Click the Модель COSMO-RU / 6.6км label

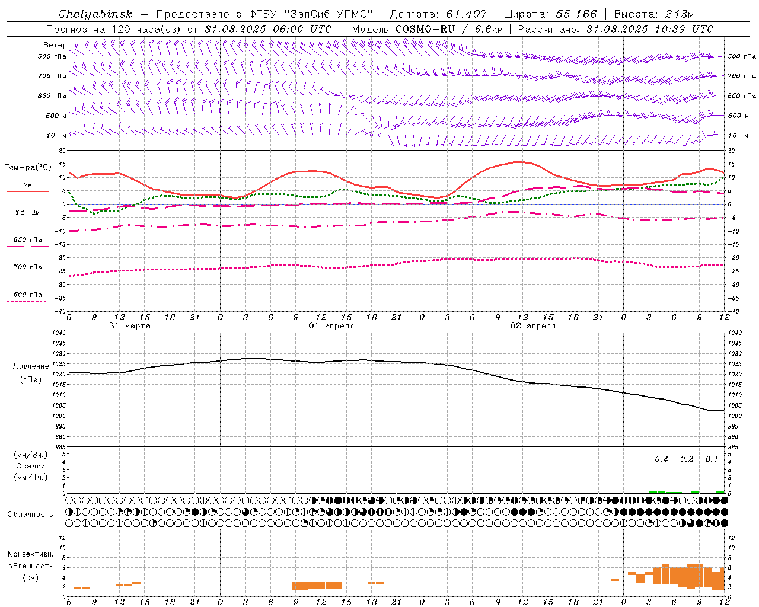click(x=428, y=29)
